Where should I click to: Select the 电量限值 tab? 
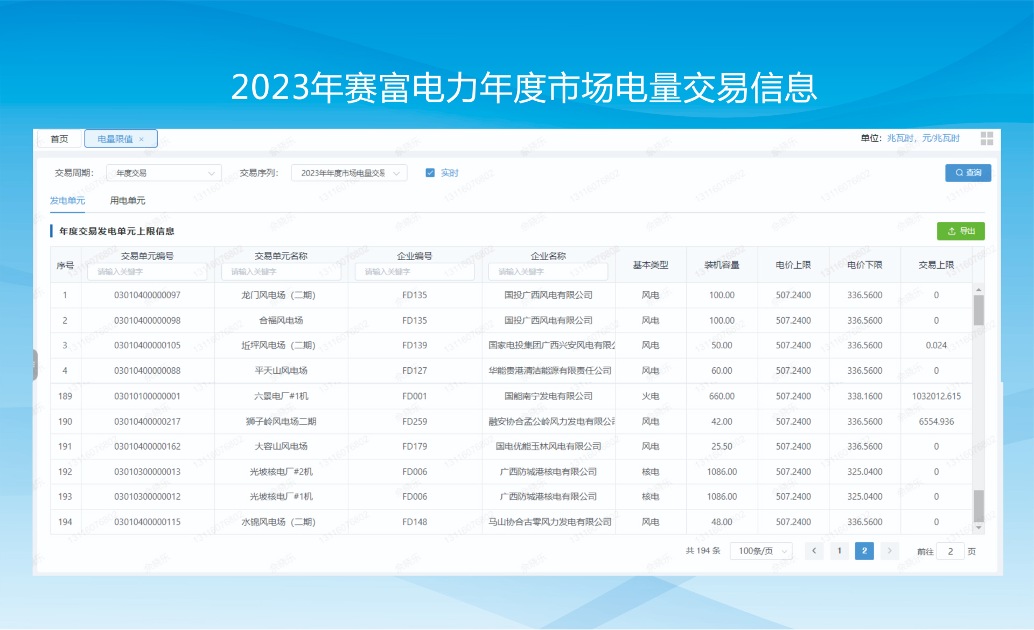coord(115,139)
